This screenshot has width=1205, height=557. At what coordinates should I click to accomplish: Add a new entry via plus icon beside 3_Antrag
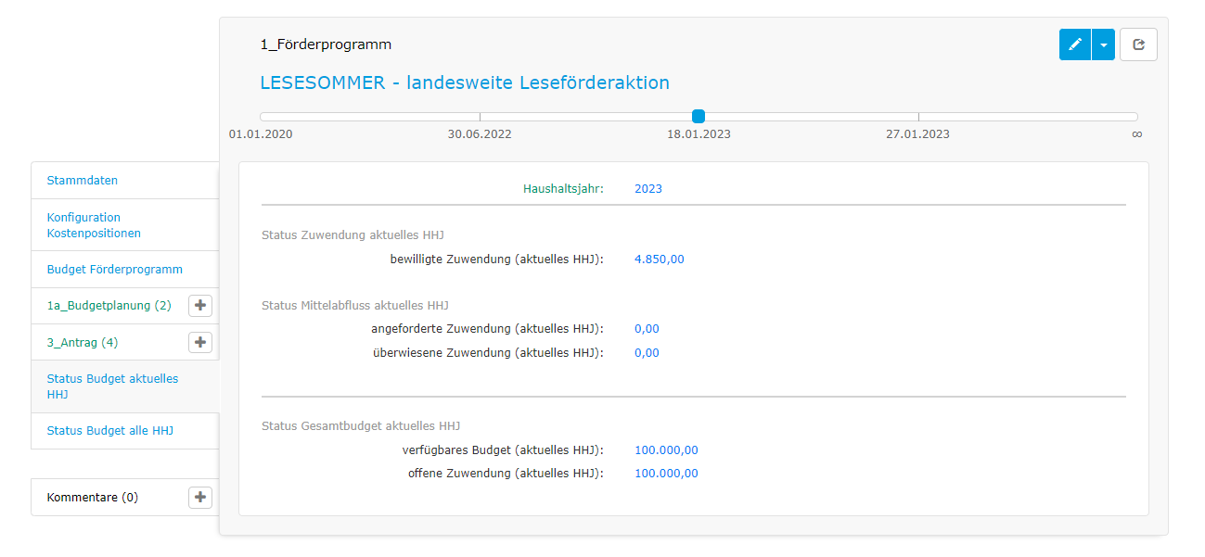click(x=199, y=342)
